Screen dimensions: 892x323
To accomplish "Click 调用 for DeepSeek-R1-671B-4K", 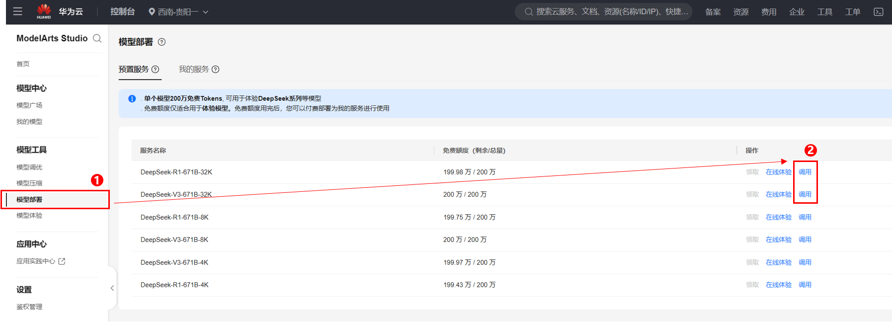I will tap(805, 285).
